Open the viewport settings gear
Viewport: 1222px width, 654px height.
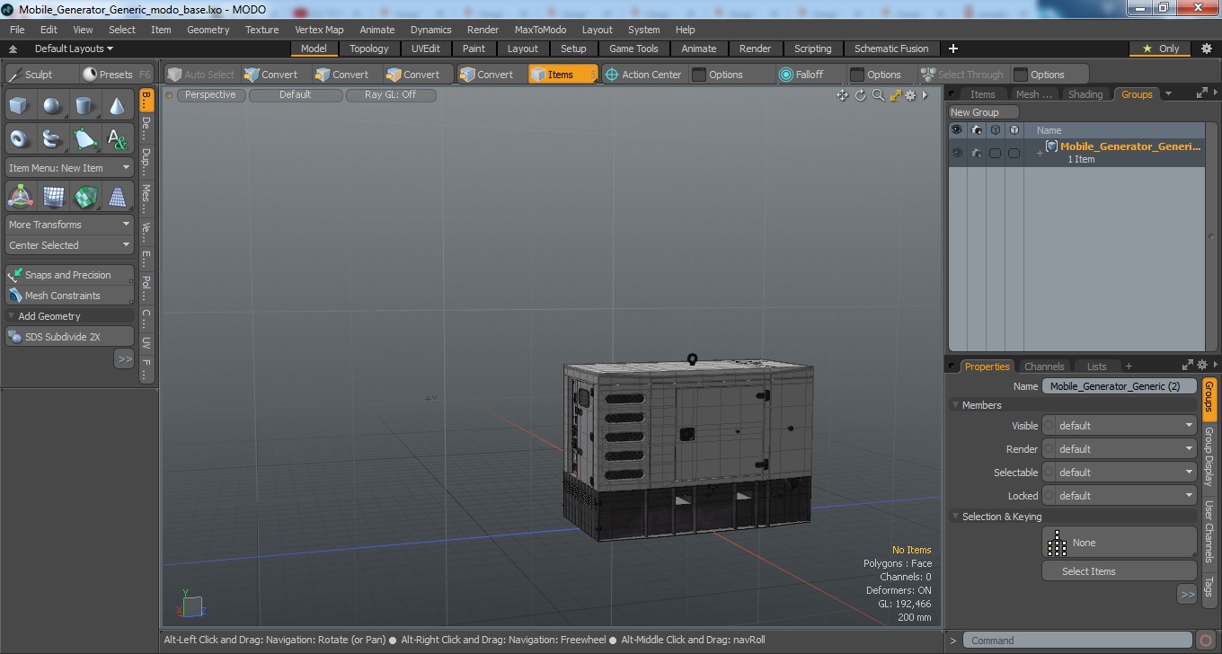point(910,95)
